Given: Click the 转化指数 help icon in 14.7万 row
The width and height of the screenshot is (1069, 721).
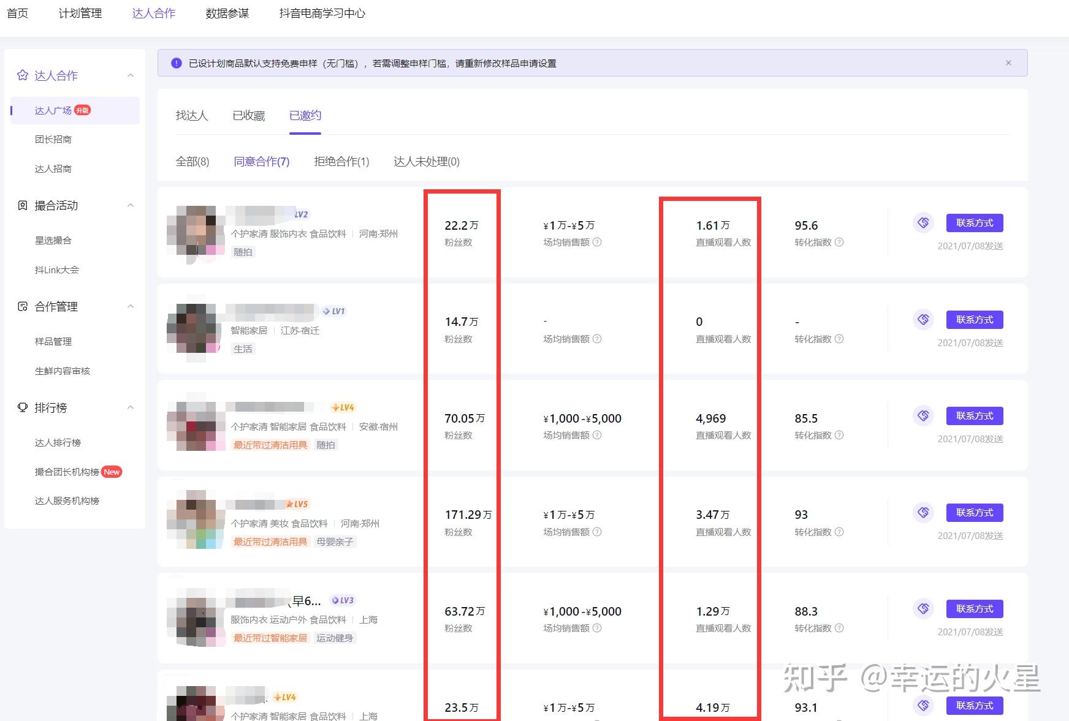Looking at the screenshot, I should (839, 339).
